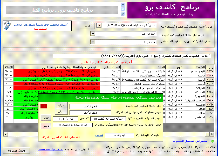
Task: Open the latest statistics date dropdown
Action: click(x=99, y=25)
